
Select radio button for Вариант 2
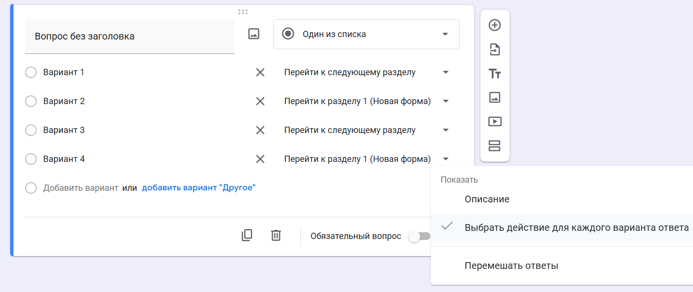click(31, 101)
